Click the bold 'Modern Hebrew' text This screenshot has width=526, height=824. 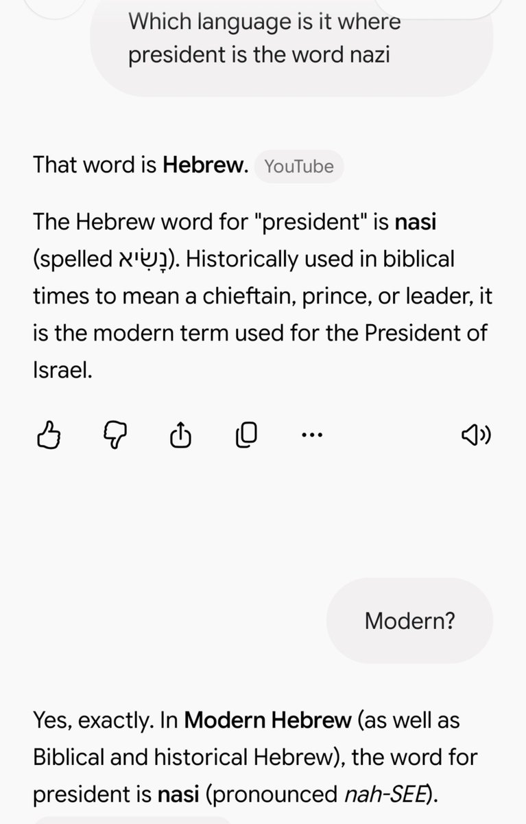pyautogui.click(x=266, y=721)
